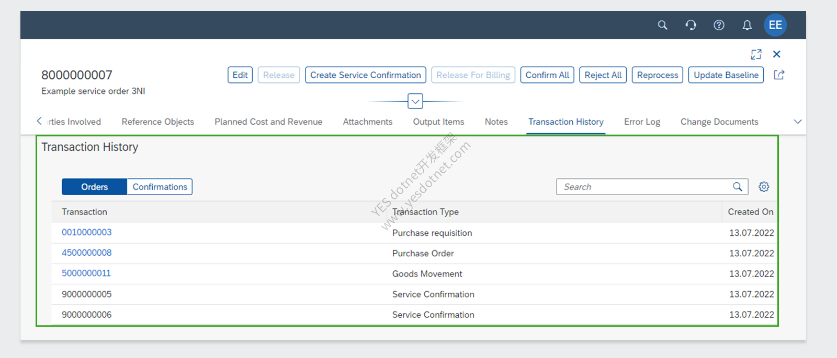Open the Error Log tab
Image resolution: width=837 pixels, height=358 pixels.
(x=642, y=122)
